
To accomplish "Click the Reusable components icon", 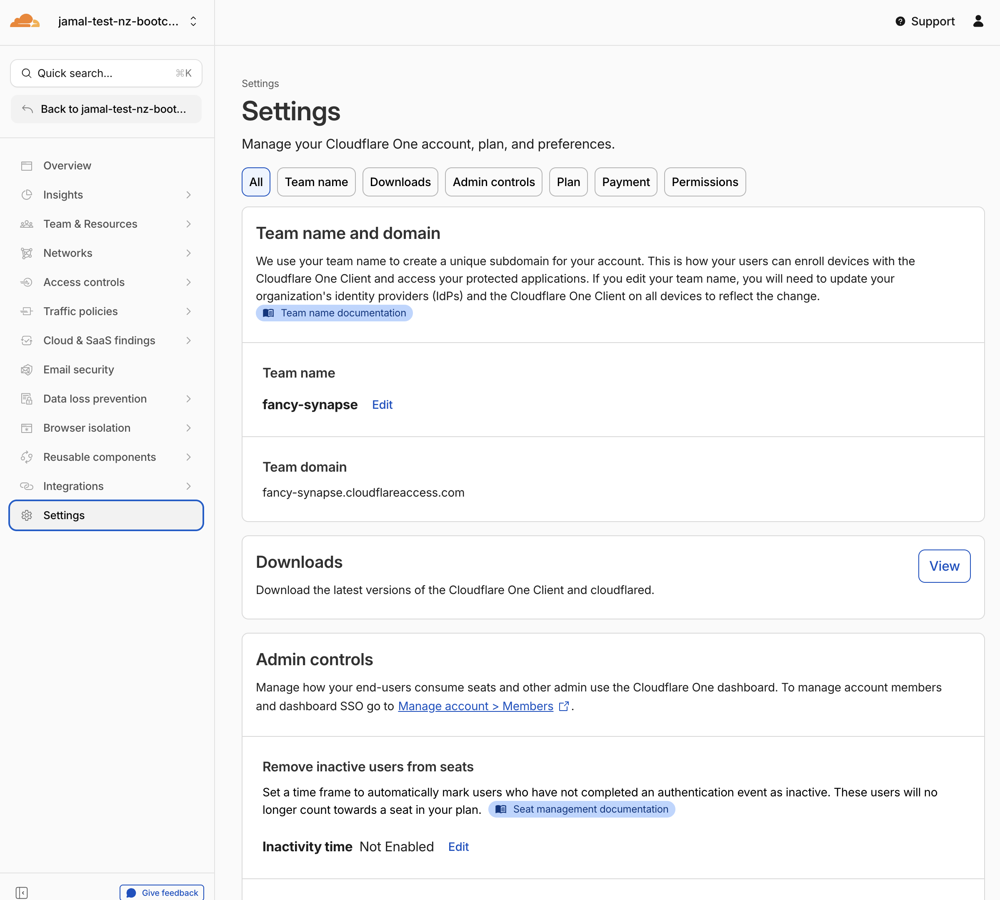I will tap(27, 457).
